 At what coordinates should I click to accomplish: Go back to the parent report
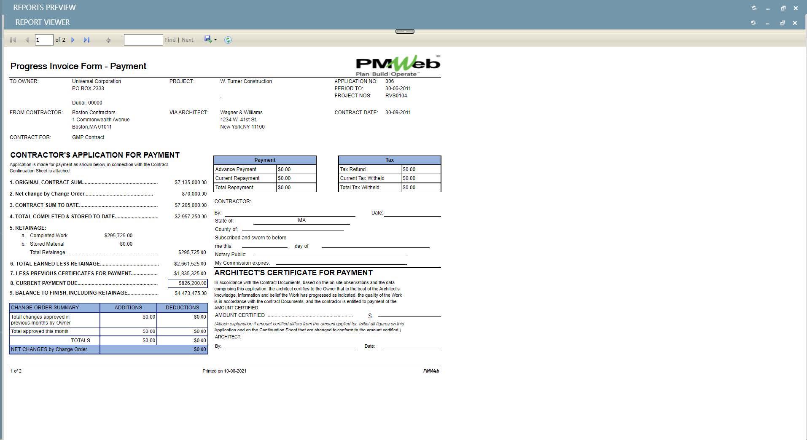108,40
